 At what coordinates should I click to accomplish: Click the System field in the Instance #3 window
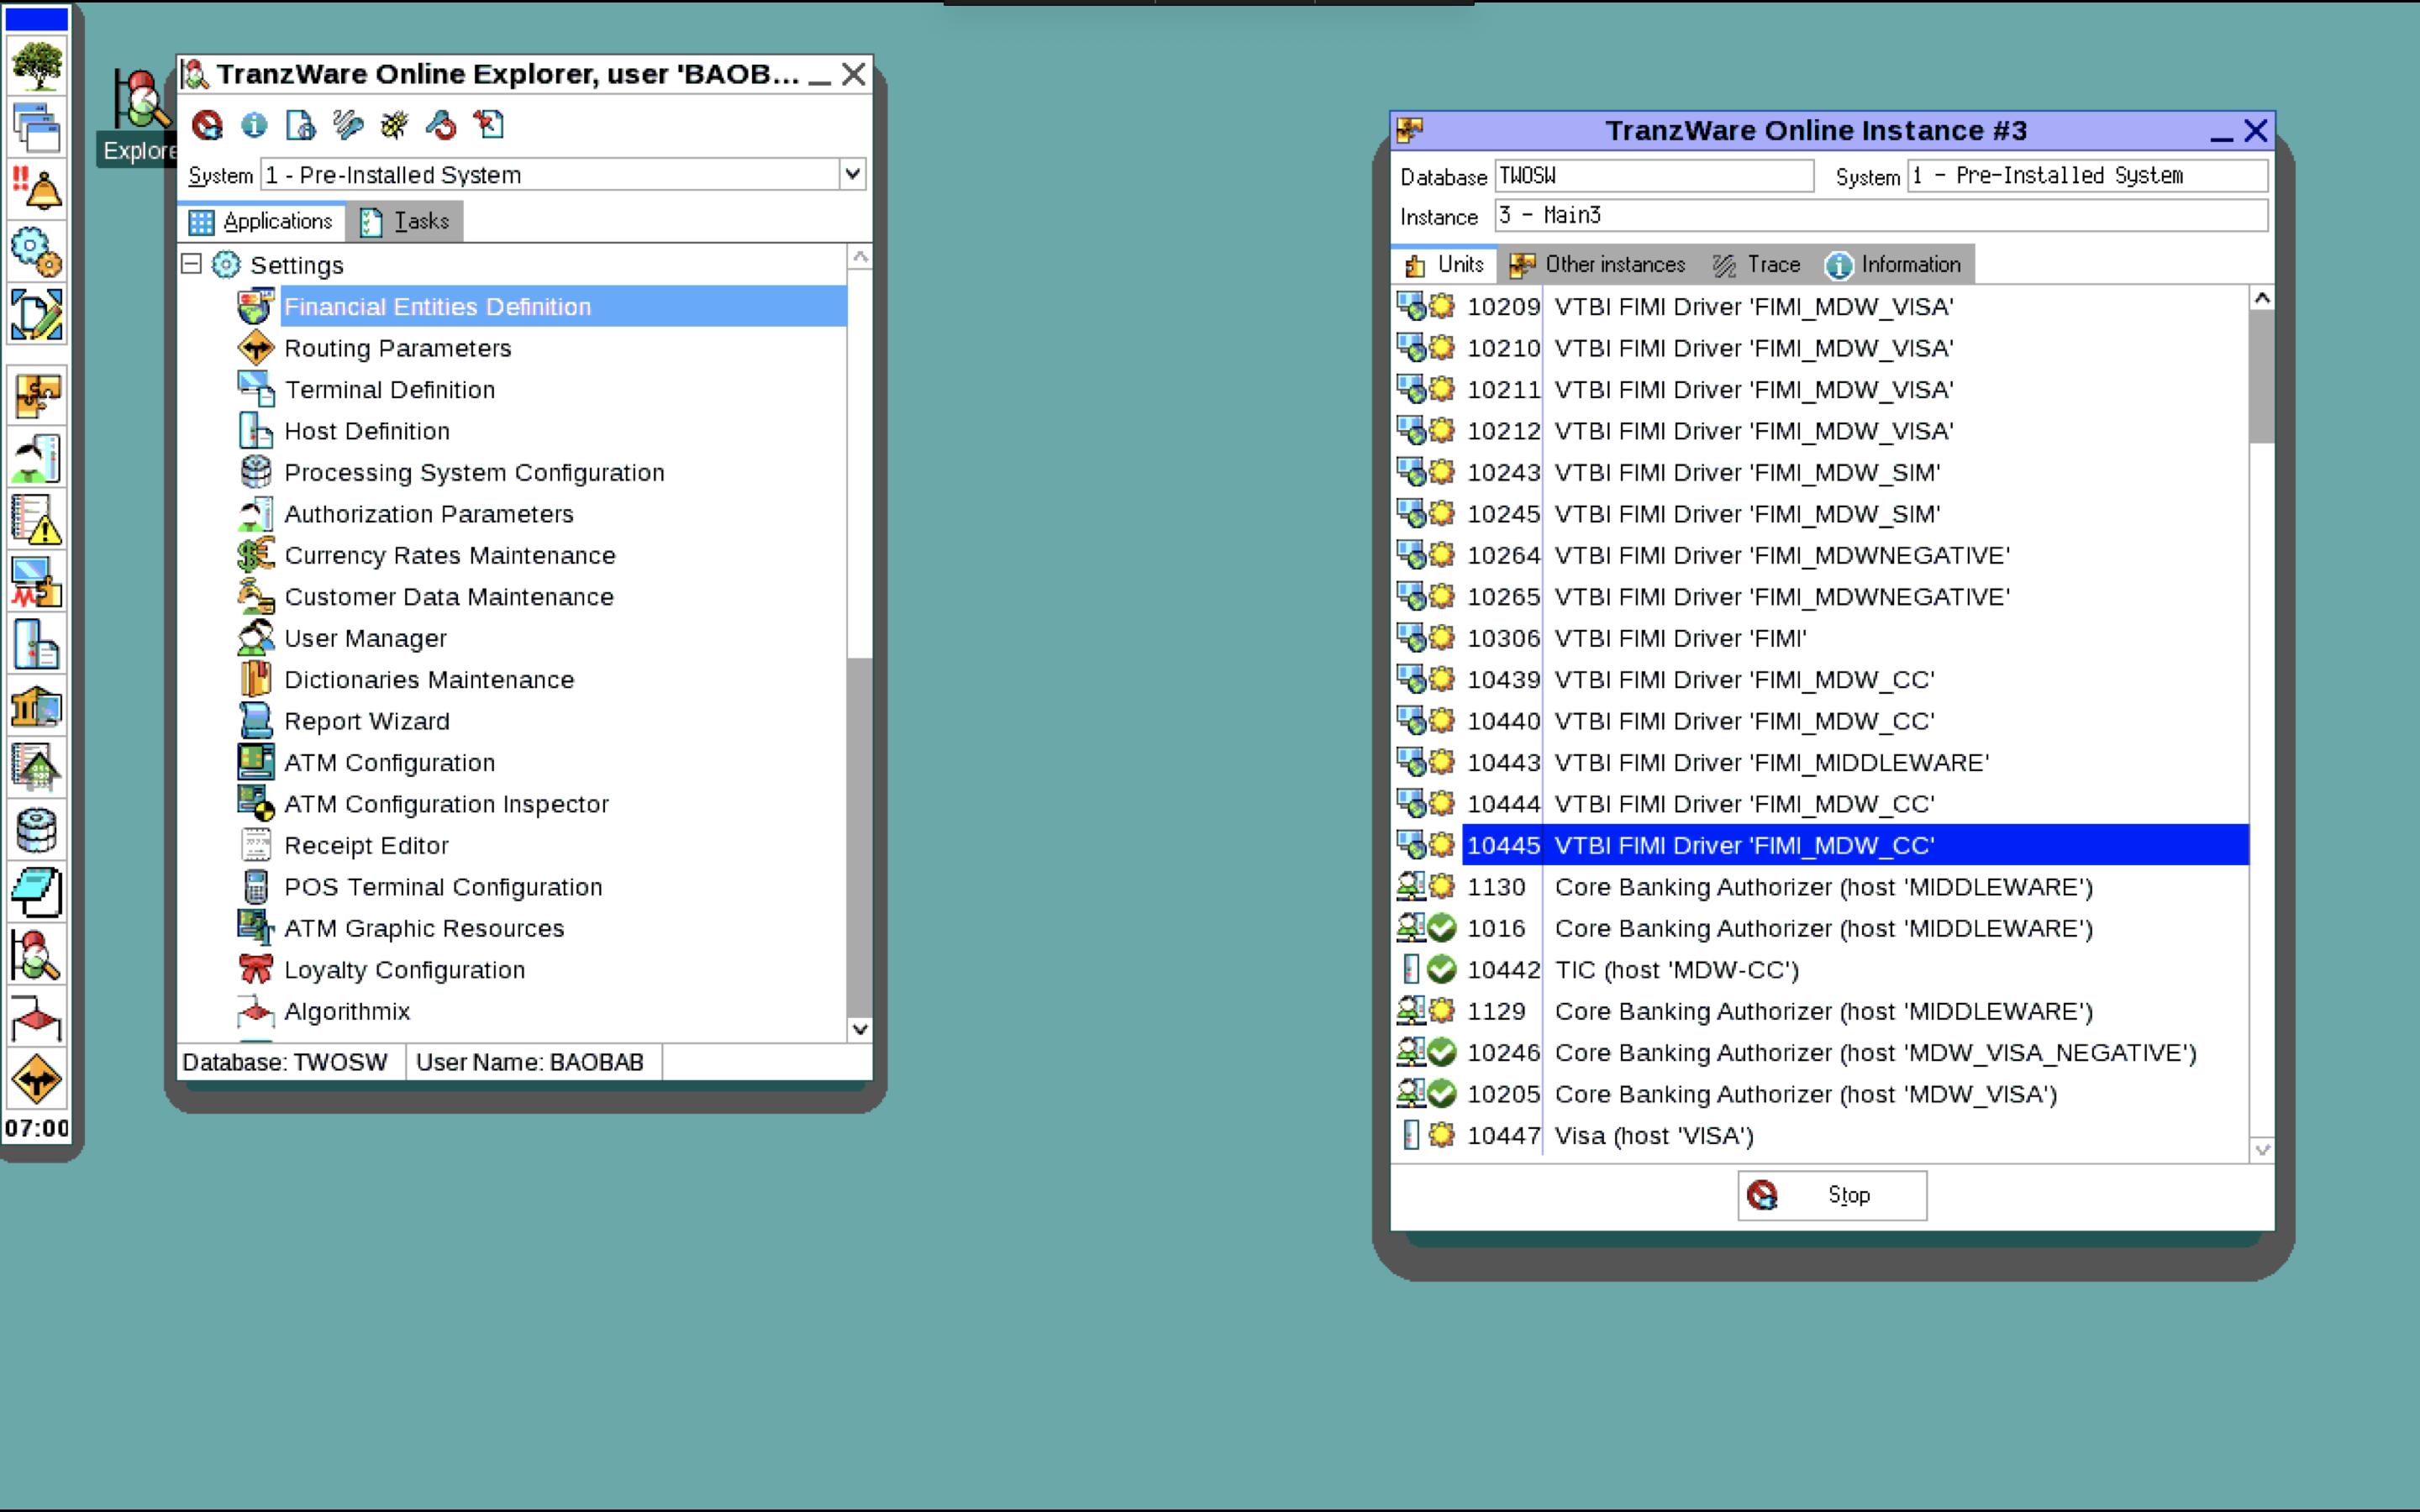pyautogui.click(x=2087, y=176)
